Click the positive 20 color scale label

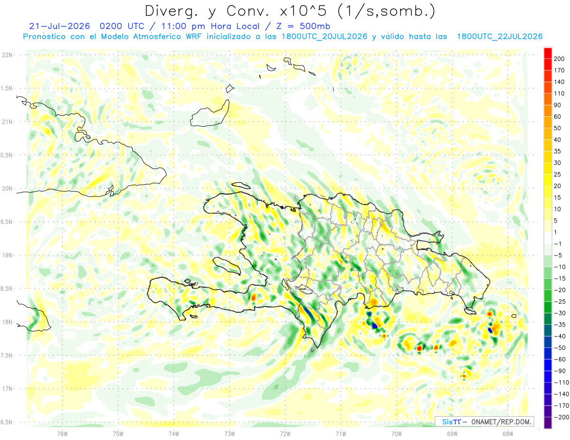point(559,186)
